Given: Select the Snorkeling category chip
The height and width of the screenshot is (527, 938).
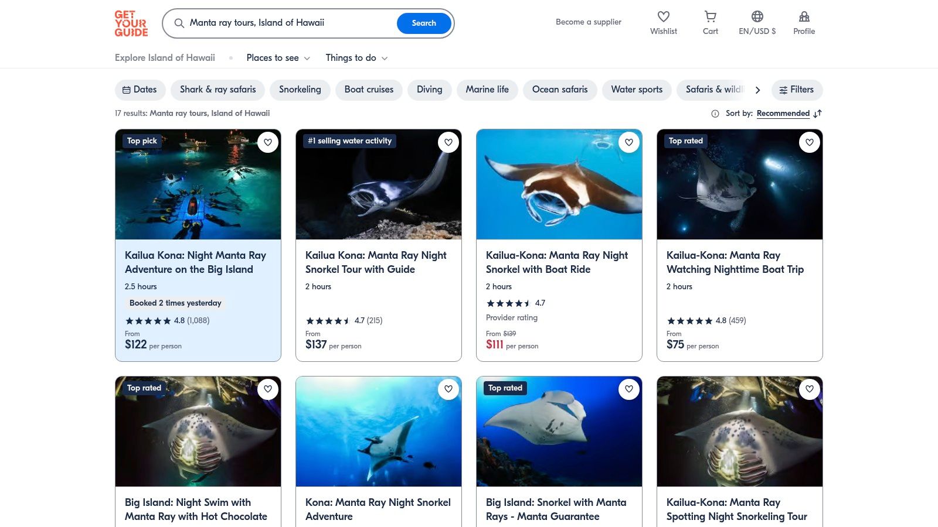Looking at the screenshot, I should 300,90.
